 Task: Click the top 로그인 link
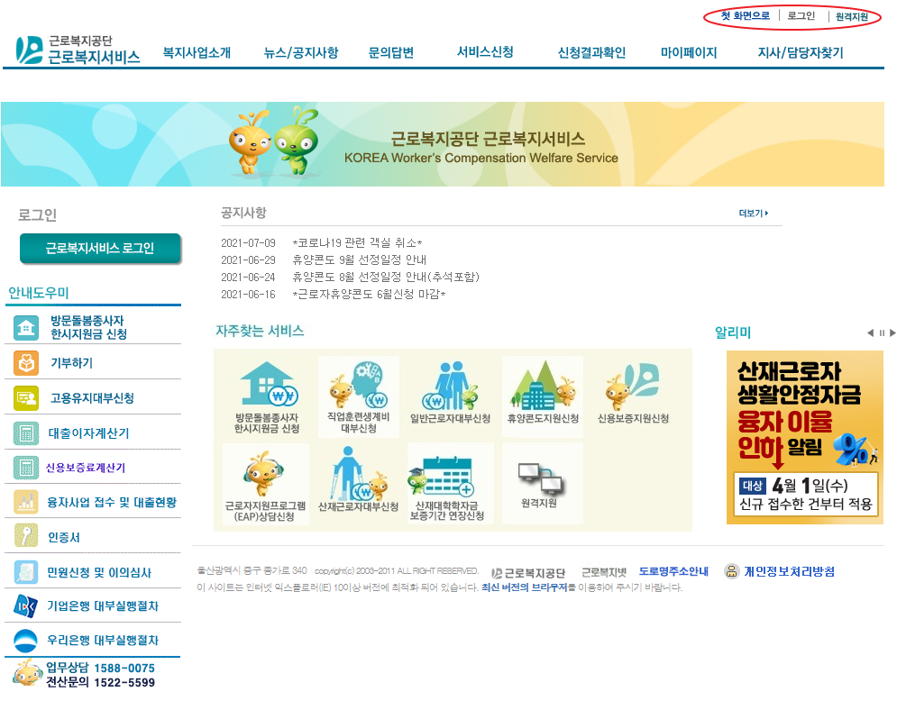point(801,16)
